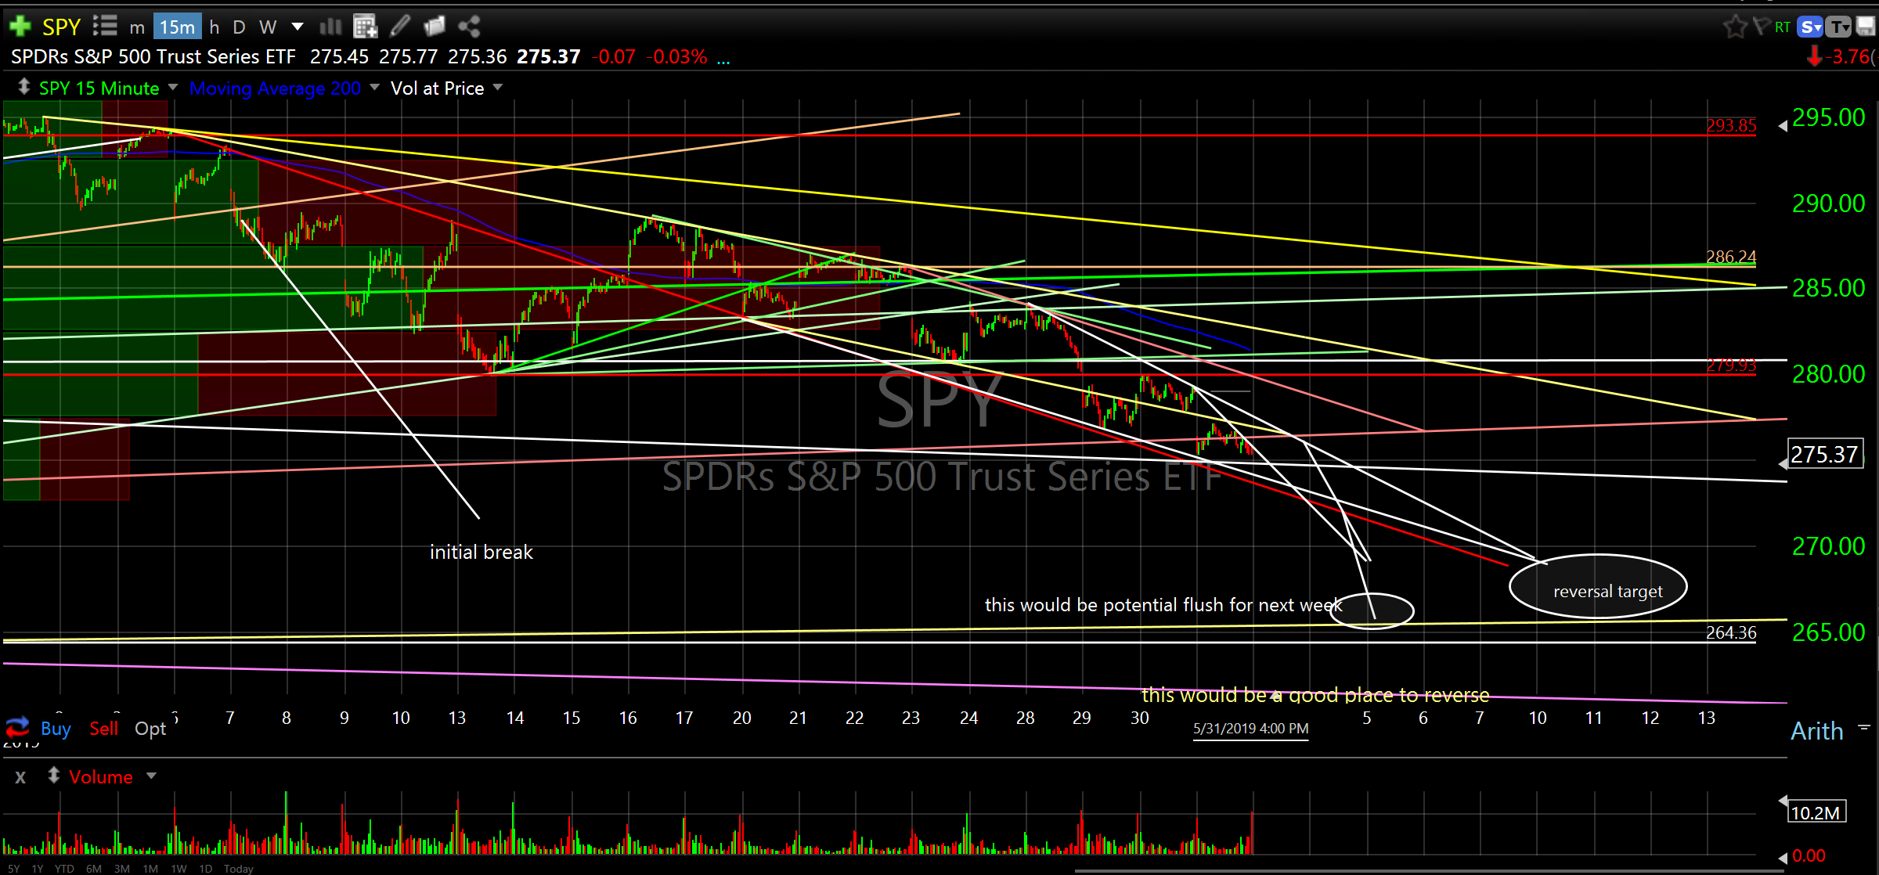The width and height of the screenshot is (1879, 875).
Task: Select the 3M range at bottom
Action: (x=121, y=869)
